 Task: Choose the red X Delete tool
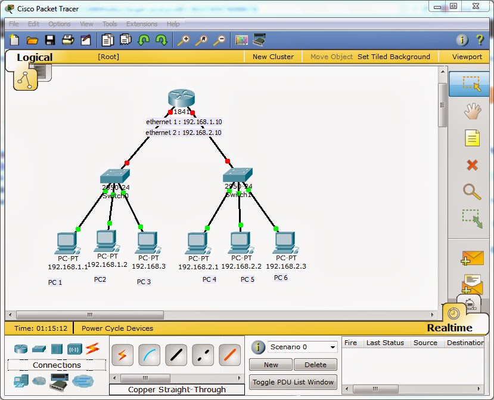pos(472,165)
